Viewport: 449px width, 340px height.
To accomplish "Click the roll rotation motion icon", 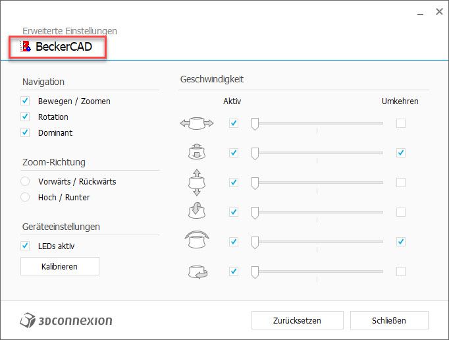I will coord(197,239).
